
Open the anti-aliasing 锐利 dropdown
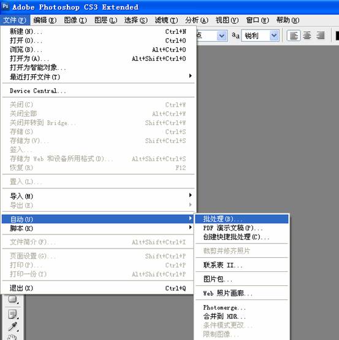[260, 36]
